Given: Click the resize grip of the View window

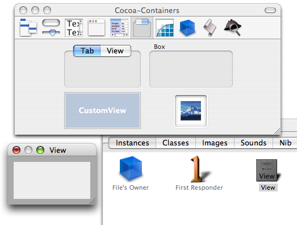Looking at the screenshot, I should click(x=93, y=201).
